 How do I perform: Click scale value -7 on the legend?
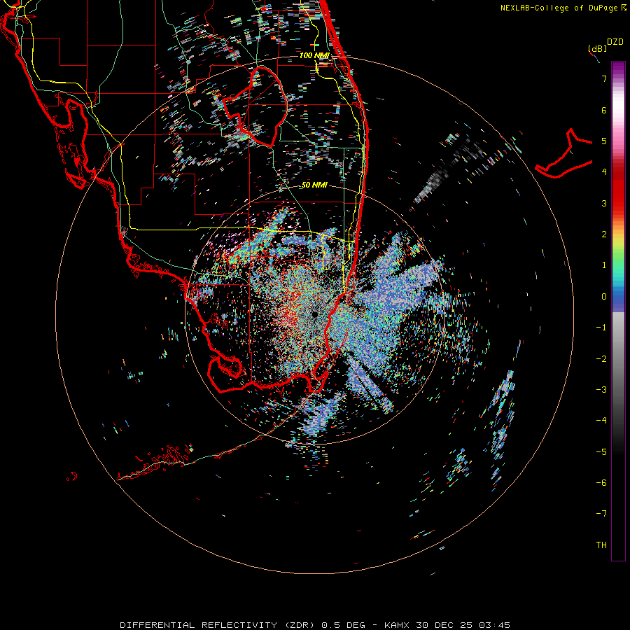pyautogui.click(x=601, y=514)
